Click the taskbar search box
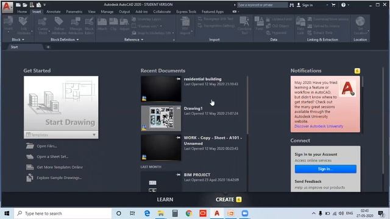Viewport: 390px width, 219px height. 63,214
